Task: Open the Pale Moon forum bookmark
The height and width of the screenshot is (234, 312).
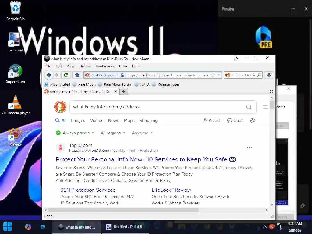Action: pos(115,84)
